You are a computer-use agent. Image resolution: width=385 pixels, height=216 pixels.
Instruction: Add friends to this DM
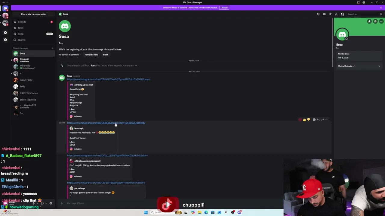tap(336, 14)
